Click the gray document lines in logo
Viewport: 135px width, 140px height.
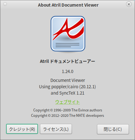pyautogui.click(x=67, y=45)
